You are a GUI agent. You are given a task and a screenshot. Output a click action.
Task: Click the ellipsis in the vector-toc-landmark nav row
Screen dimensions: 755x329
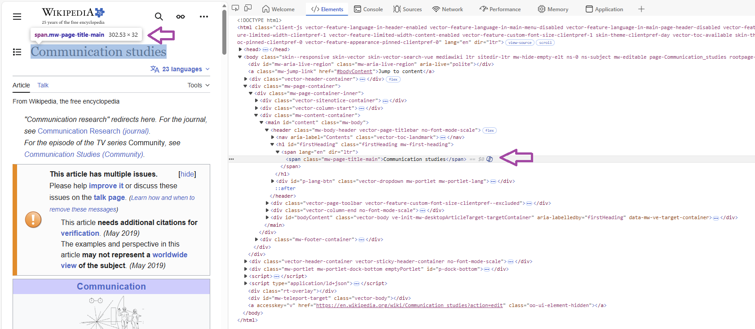pos(443,138)
